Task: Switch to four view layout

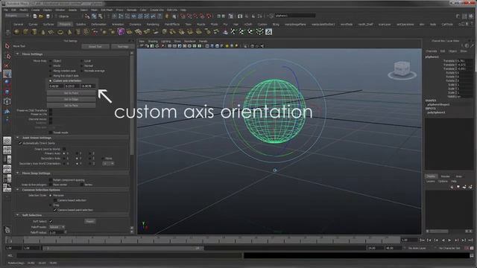Action: coord(7,150)
